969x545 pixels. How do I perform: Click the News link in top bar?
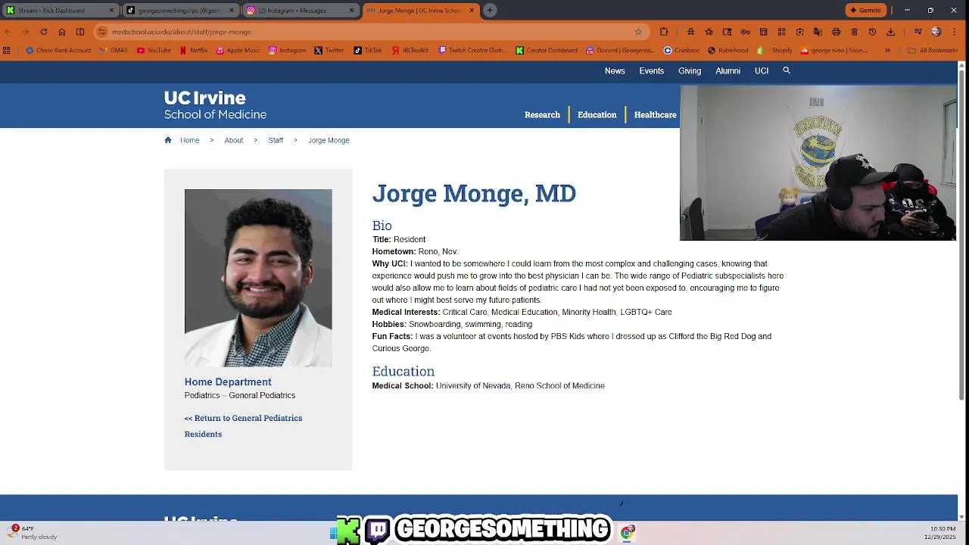[x=615, y=71]
